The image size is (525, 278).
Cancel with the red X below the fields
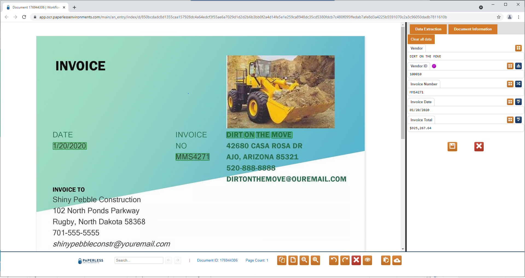479,146
